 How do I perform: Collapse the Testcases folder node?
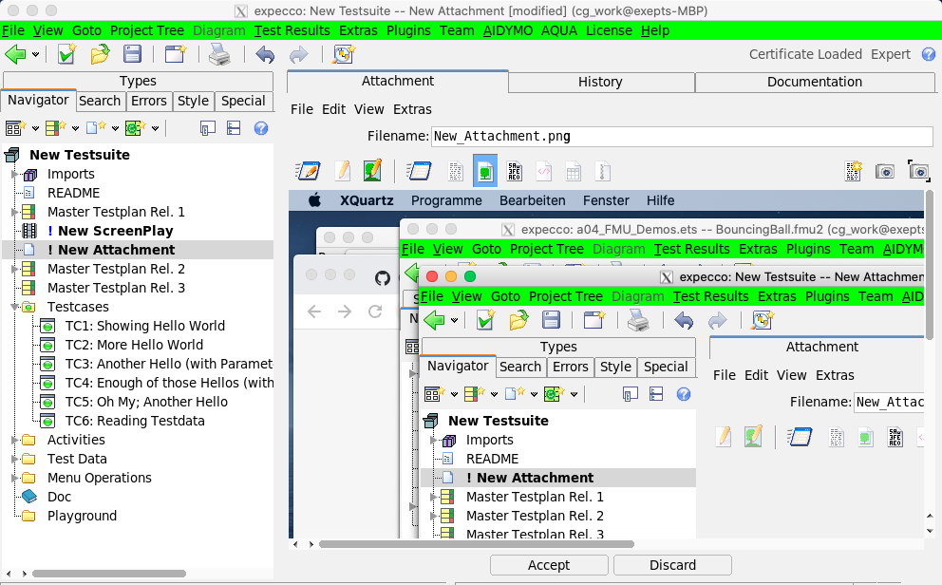[x=13, y=307]
